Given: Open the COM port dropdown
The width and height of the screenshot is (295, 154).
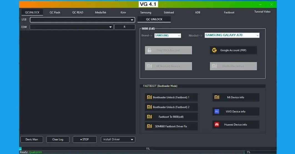Looking at the screenshot, I should tap(72, 27).
